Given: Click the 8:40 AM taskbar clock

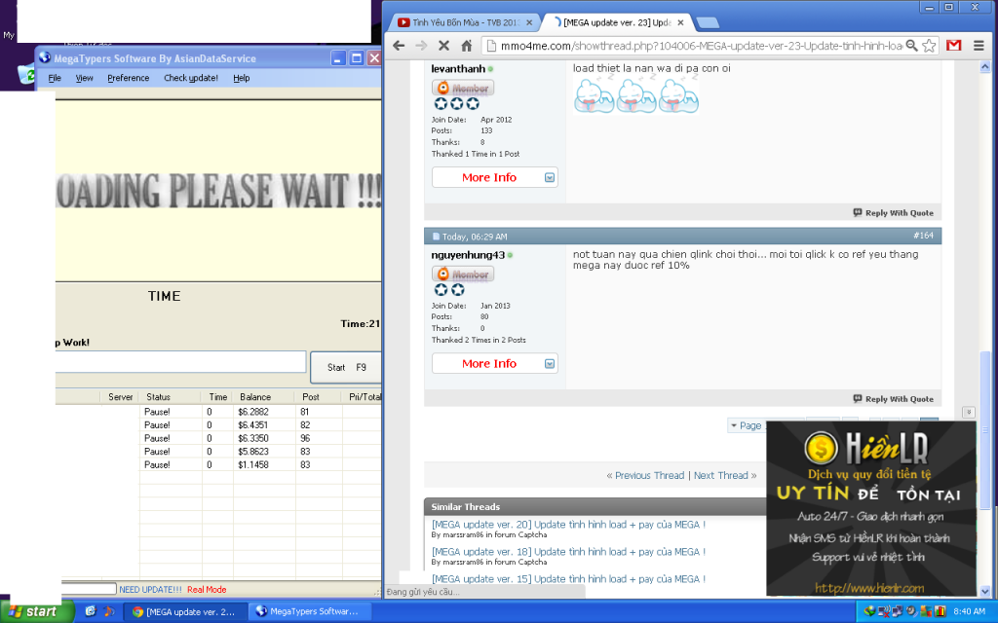Looking at the screenshot, I should coord(969,611).
